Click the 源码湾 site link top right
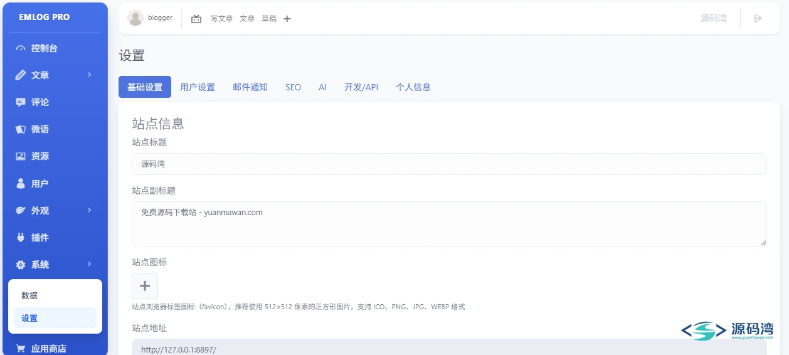The width and height of the screenshot is (789, 355). 714,18
